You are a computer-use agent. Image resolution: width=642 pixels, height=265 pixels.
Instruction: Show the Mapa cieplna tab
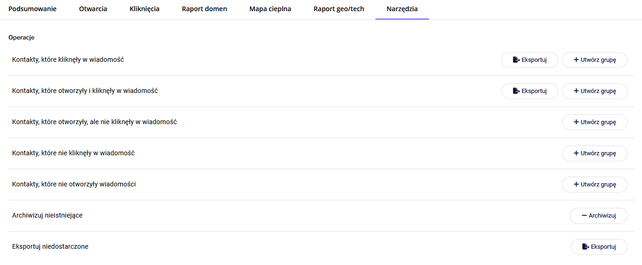tap(270, 9)
